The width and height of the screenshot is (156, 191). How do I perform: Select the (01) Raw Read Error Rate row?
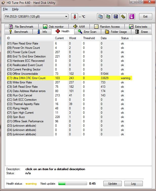69,43
